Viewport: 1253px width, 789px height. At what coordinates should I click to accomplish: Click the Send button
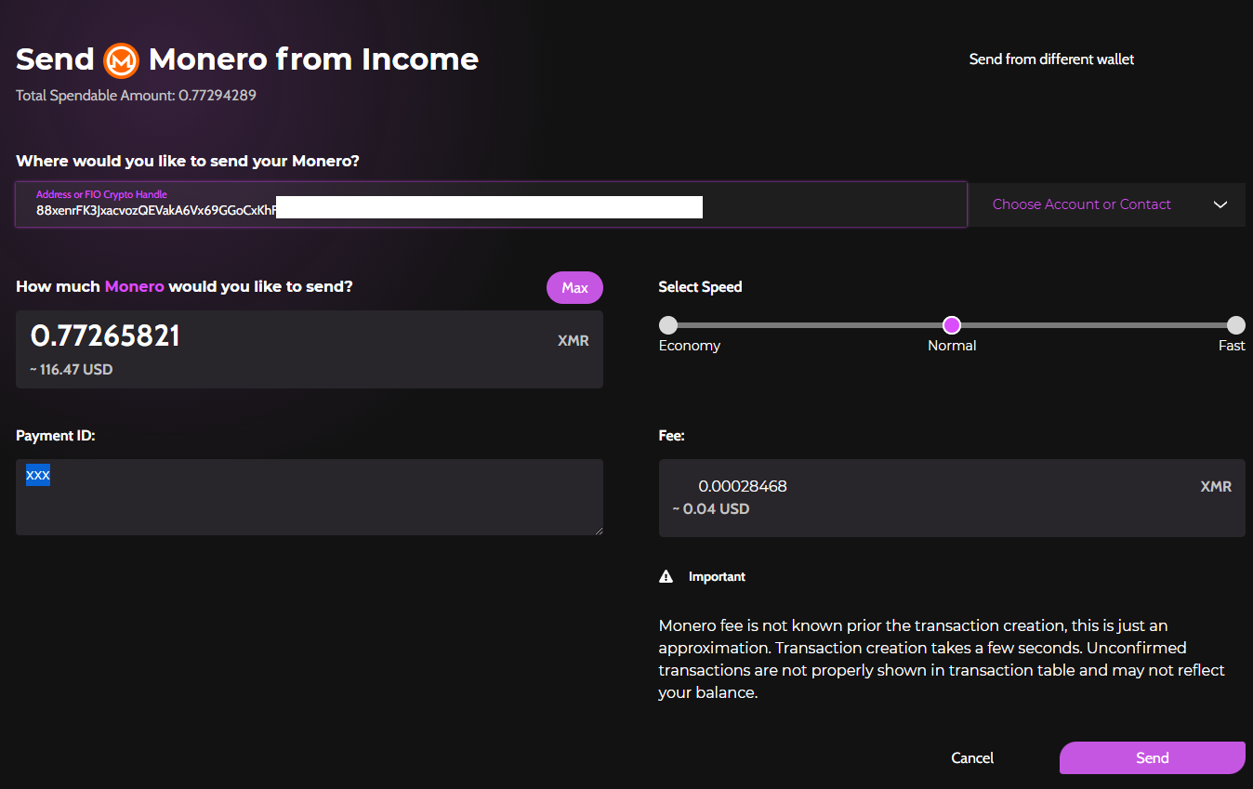tap(1152, 757)
